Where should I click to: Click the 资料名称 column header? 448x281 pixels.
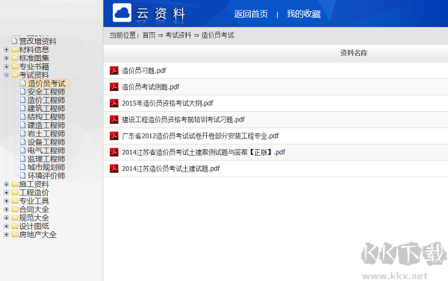point(353,53)
